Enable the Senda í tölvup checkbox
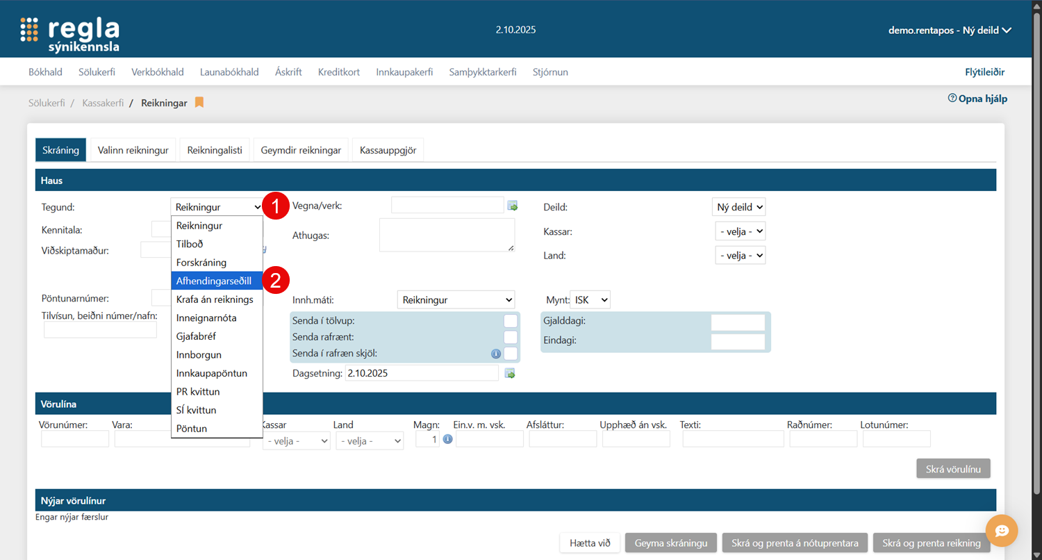Image resolution: width=1042 pixels, height=560 pixels. point(511,321)
